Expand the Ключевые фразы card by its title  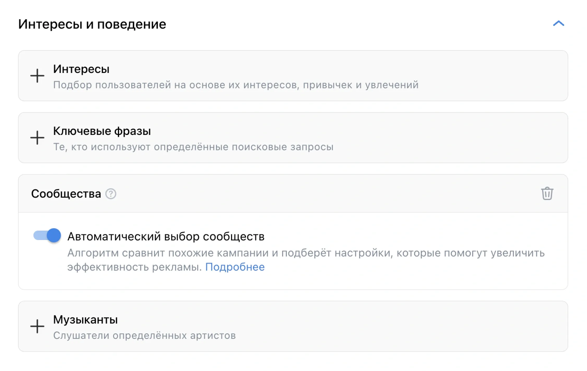(x=102, y=131)
